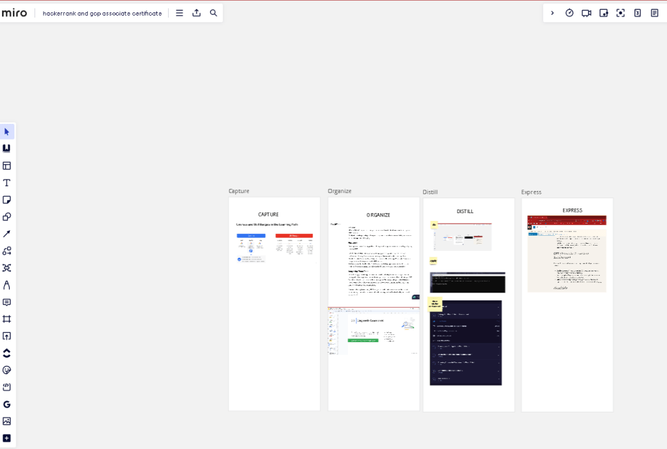Search the board with magnifier icon
This screenshot has height=449, width=667.
point(214,13)
